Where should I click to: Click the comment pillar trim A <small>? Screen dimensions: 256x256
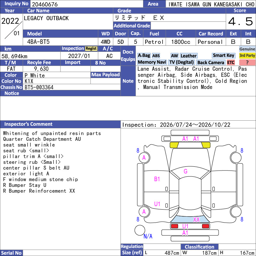click(x=33, y=156)
